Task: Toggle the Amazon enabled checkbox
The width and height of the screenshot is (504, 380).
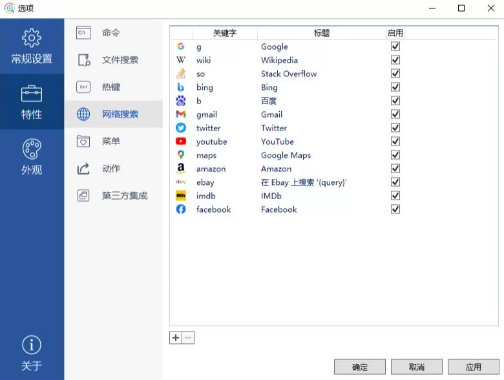Action: 395,169
